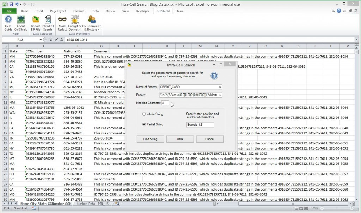Customize the Quick Access Toolbar
The image size is (361, 213).
pos(33,4)
